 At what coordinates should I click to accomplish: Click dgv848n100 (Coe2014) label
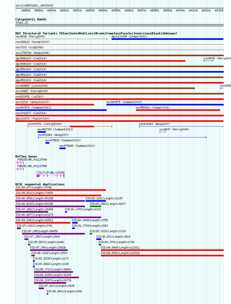[x=31, y=58]
